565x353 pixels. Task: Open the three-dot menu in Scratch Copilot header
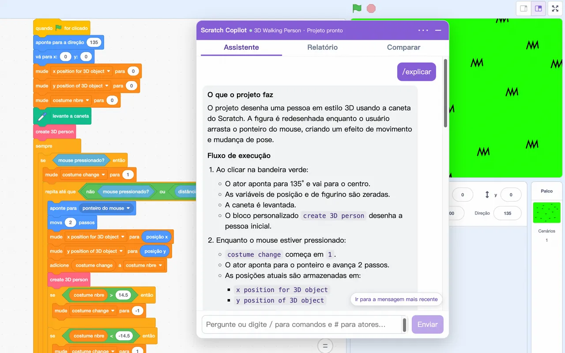click(x=423, y=30)
